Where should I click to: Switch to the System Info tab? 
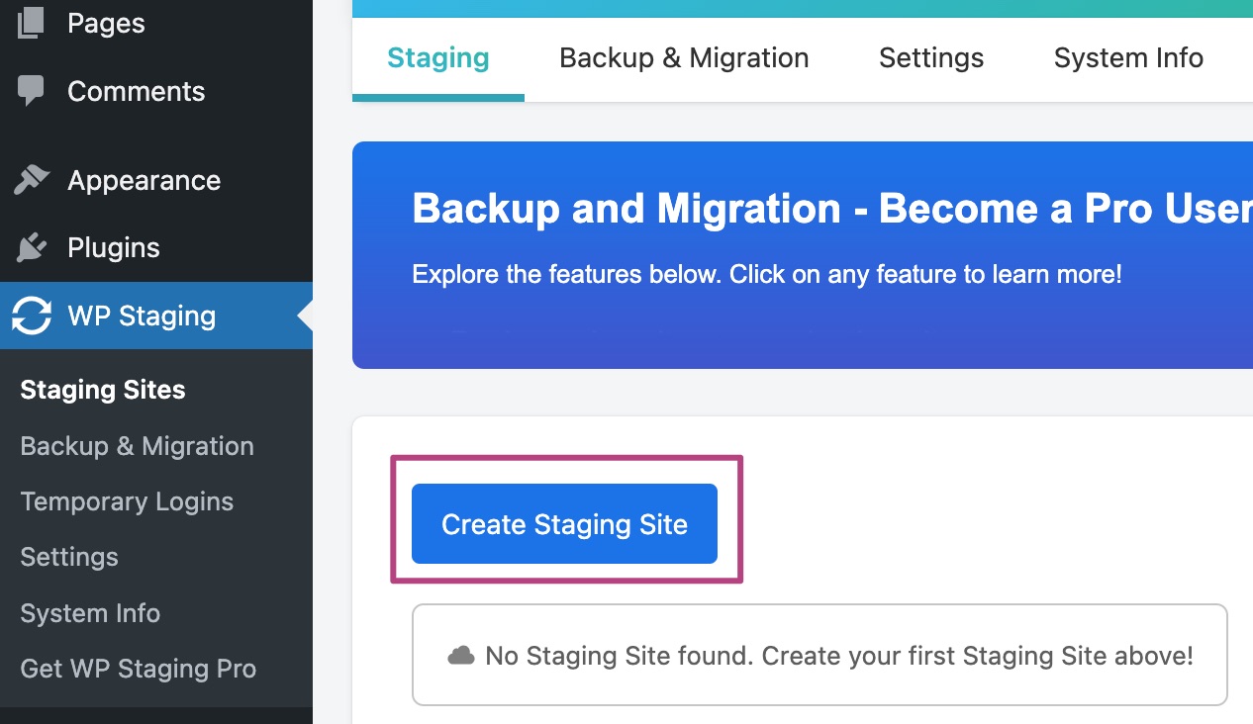click(x=1128, y=58)
